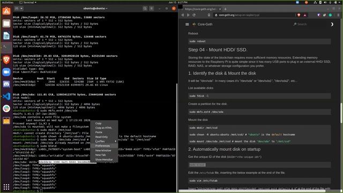Click '2. Automatically mount disk on startup' heading

click(224, 149)
